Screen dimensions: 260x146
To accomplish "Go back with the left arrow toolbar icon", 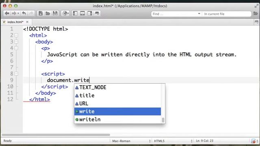I will click(7, 13).
